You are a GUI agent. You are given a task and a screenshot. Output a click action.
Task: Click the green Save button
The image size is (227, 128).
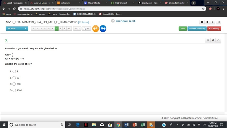tap(183, 29)
